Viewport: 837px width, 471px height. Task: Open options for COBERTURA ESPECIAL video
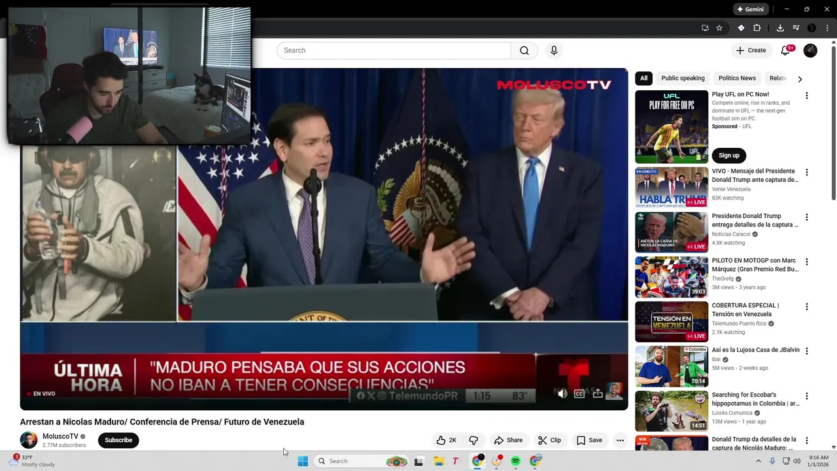(x=807, y=306)
